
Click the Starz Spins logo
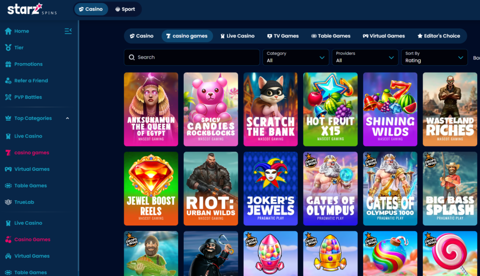pyautogui.click(x=32, y=9)
